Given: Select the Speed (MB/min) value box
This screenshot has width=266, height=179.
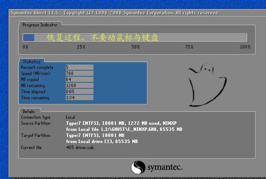Looking at the screenshot, I should pyautogui.click(x=79, y=73).
